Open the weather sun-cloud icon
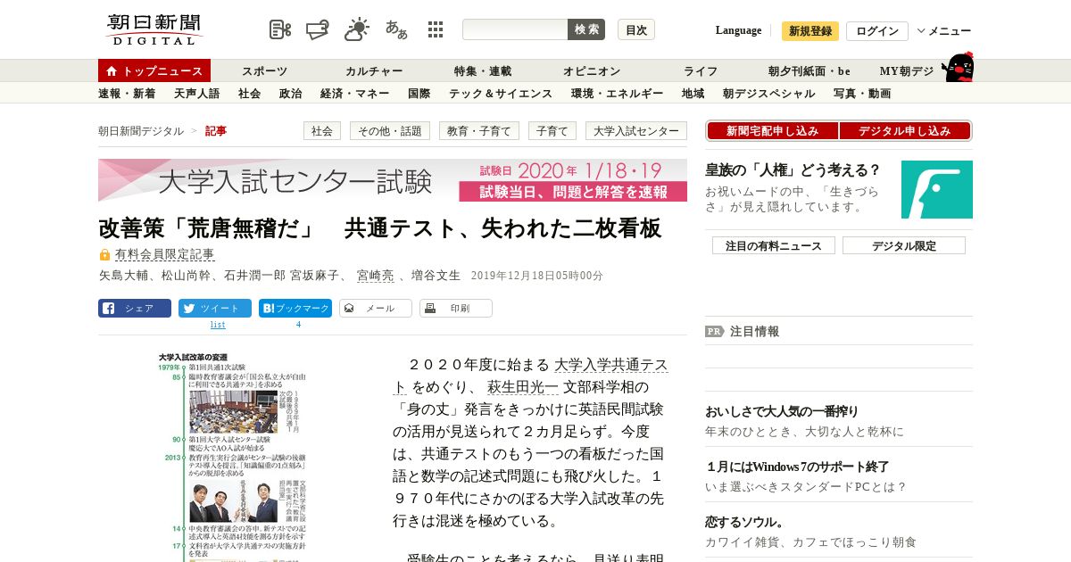The height and width of the screenshot is (562, 1071). tap(357, 29)
